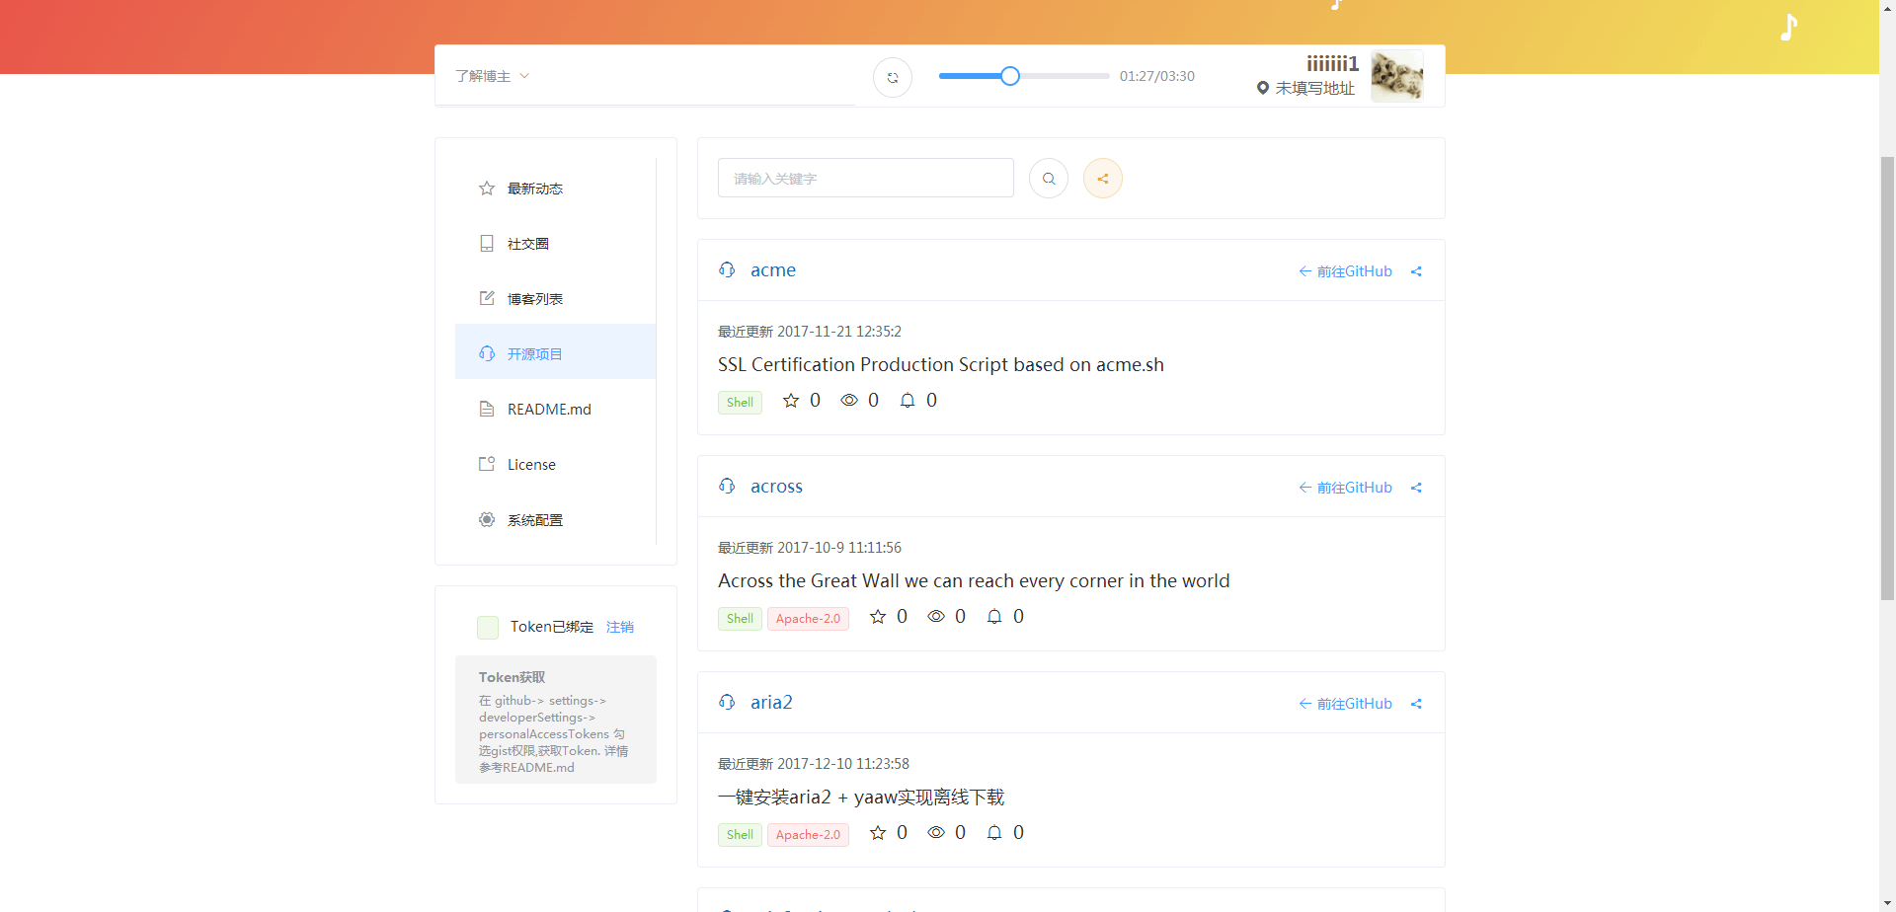Select README.md in the sidebar

pos(548,410)
